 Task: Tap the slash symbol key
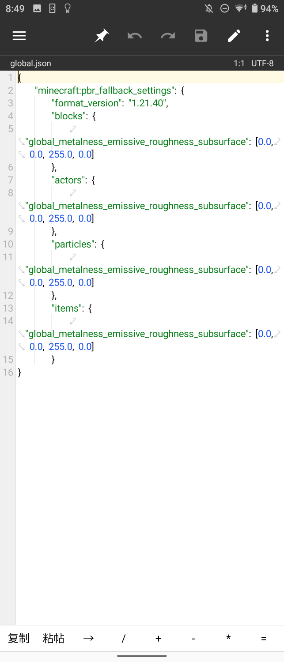[124, 638]
